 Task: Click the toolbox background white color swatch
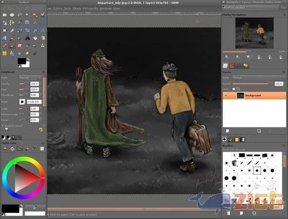27,65
